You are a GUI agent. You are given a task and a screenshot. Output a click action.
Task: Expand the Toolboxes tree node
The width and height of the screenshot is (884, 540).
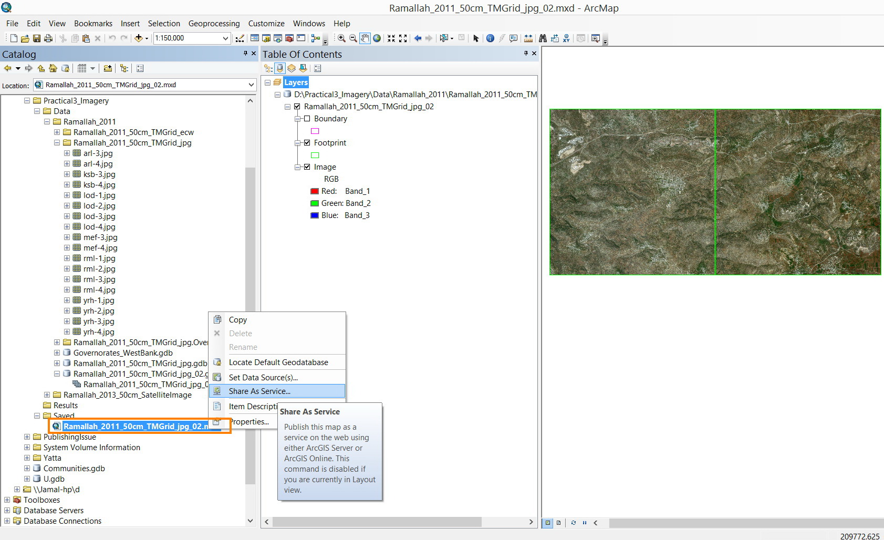[x=7, y=500]
